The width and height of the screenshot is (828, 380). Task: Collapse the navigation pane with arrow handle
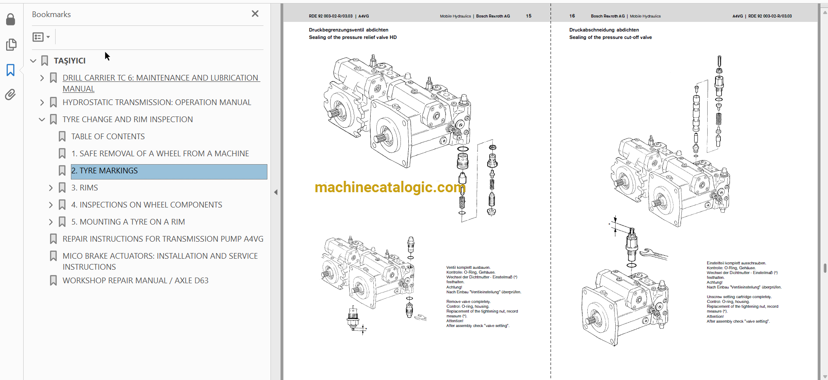[276, 192]
